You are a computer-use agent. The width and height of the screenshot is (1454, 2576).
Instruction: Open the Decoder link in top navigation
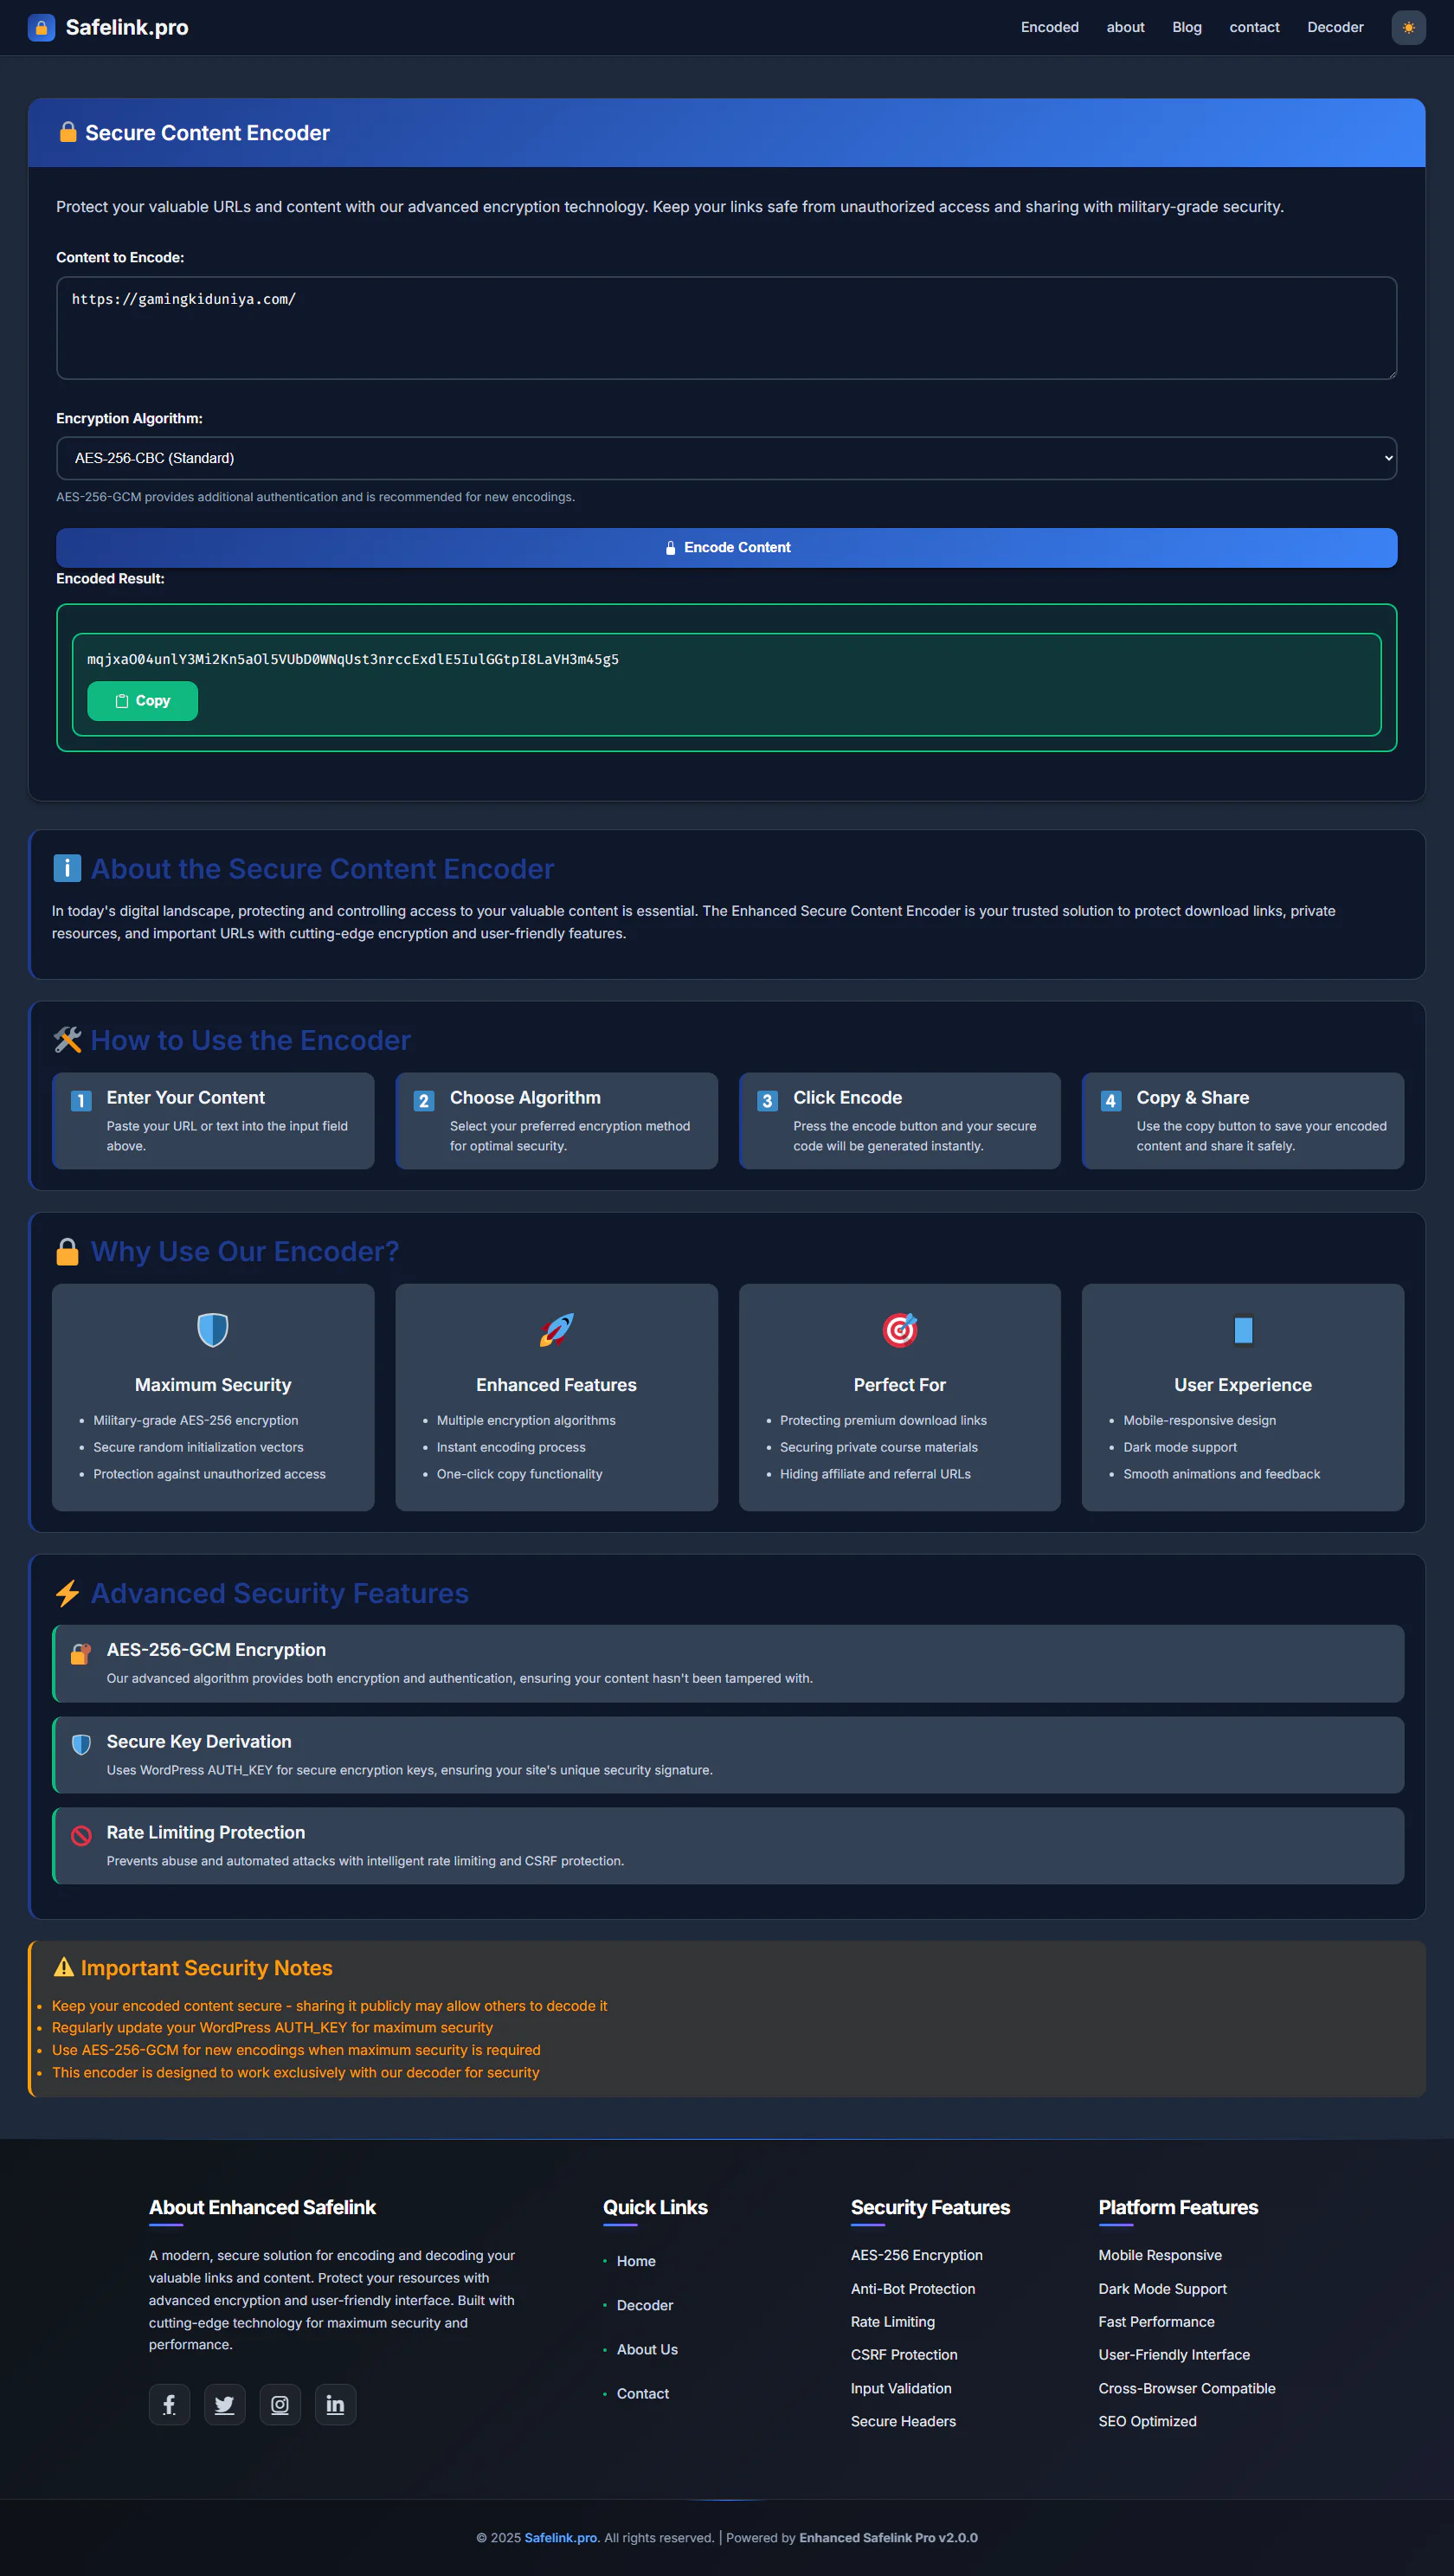(1334, 28)
